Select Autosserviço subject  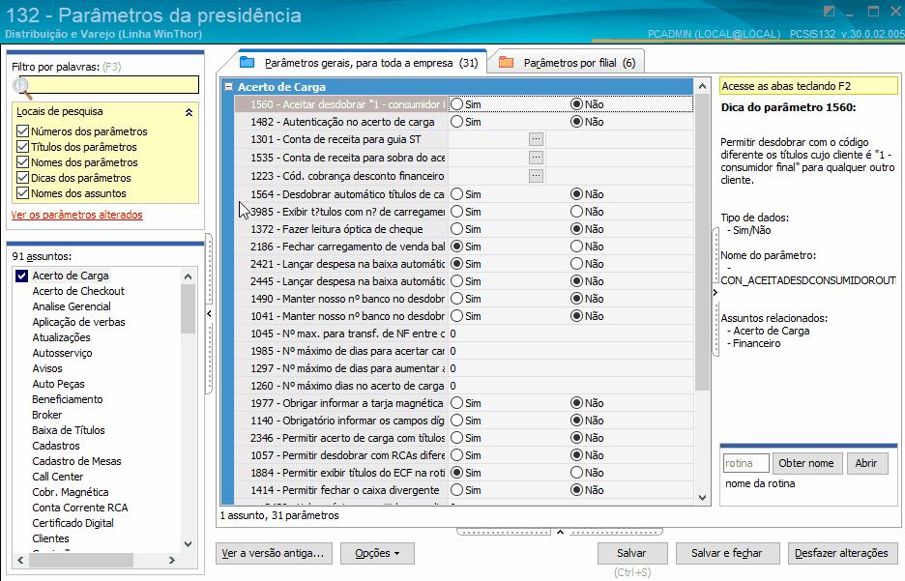62,353
